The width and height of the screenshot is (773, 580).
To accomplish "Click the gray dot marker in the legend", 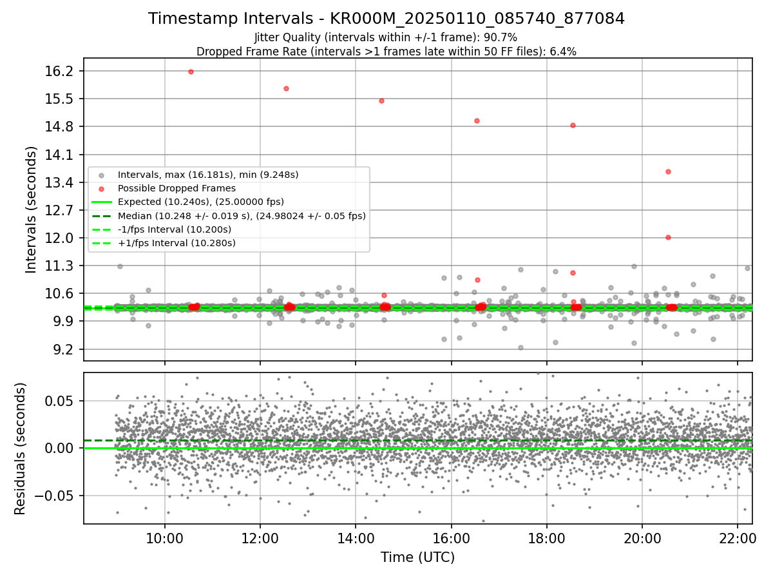I will [100, 175].
